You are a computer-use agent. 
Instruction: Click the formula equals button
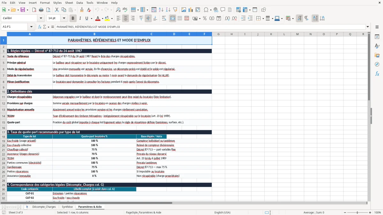(x=53, y=27)
